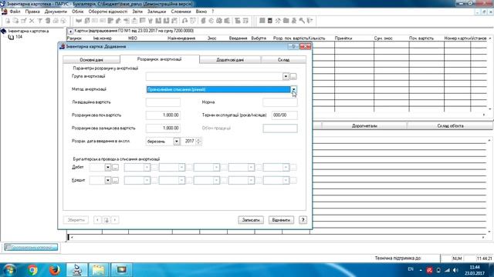Open the Документи menu
The image size is (494, 277).
pyautogui.click(x=56, y=12)
